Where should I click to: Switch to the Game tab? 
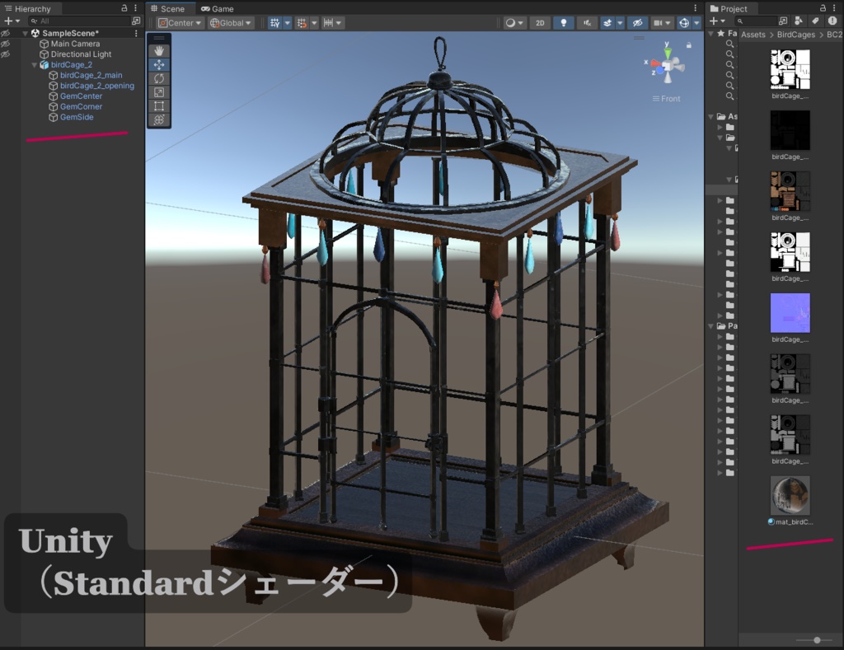[x=218, y=8]
